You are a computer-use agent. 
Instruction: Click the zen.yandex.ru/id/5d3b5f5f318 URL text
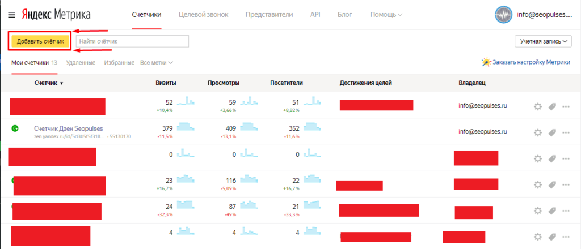point(70,136)
